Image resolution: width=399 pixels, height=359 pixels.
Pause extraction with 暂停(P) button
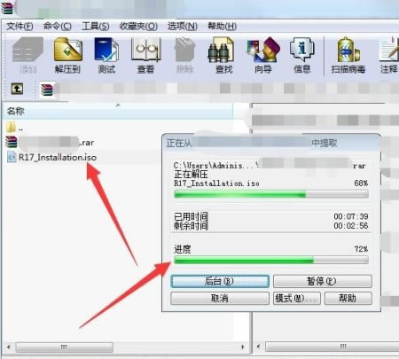tap(323, 281)
